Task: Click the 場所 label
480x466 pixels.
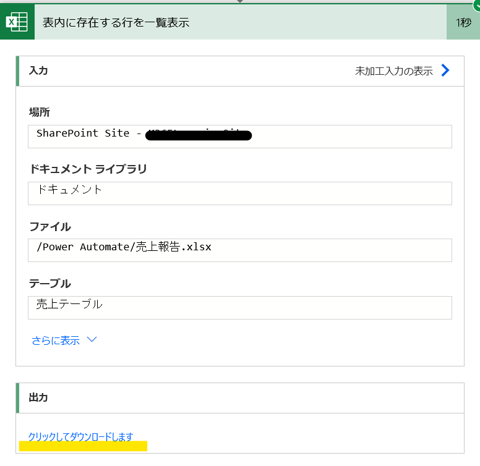Action: pos(39,112)
